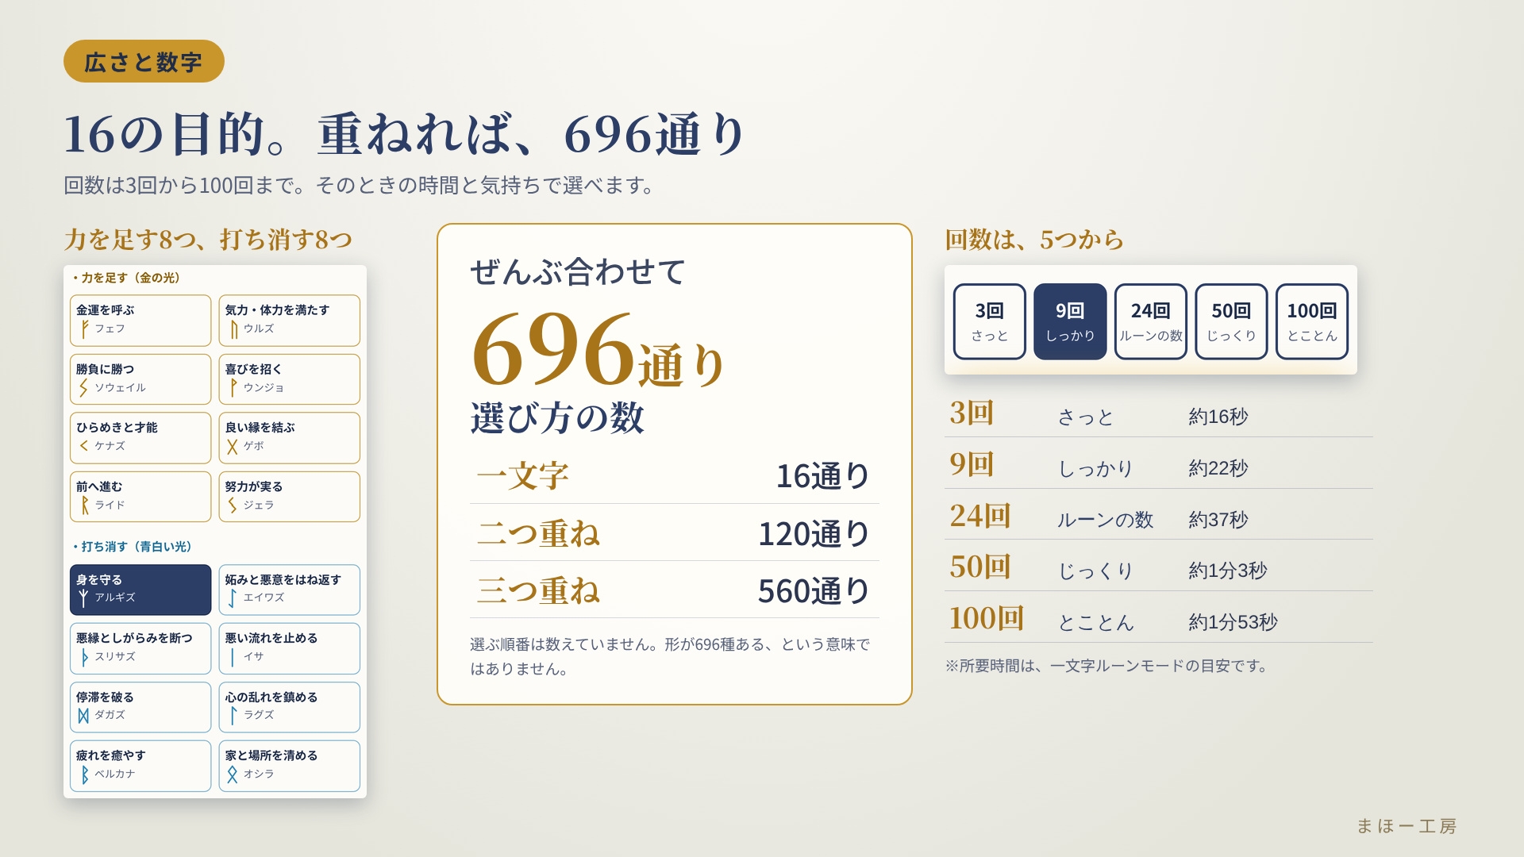1524x857 pixels.
Task: Click the 力を足す（金の光） section label
Action: point(127,278)
